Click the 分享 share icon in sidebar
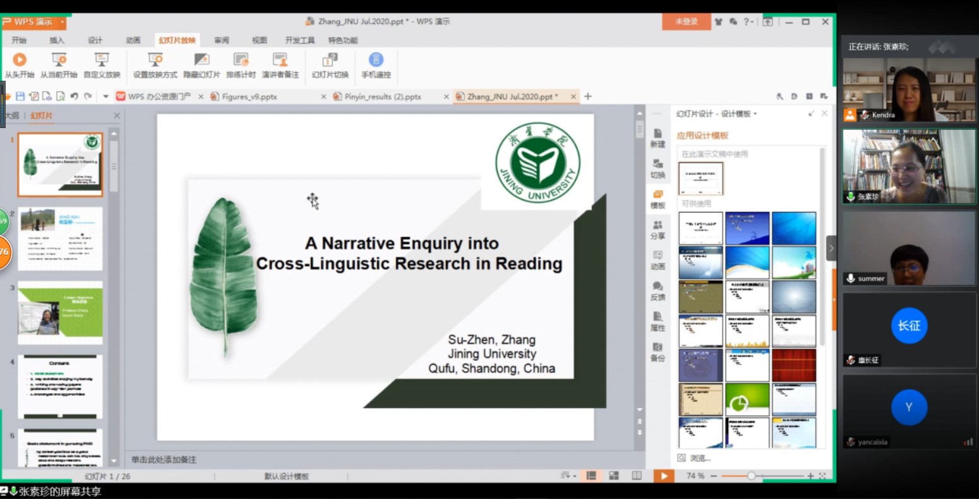 point(658,229)
